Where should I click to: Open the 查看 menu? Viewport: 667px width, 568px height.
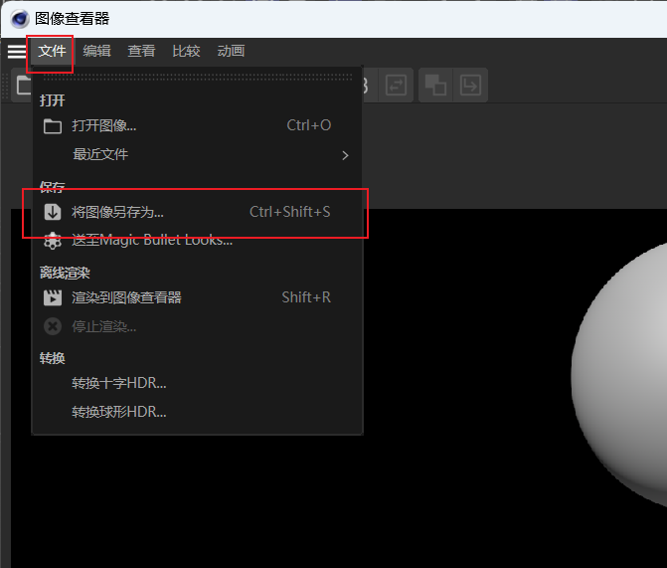pyautogui.click(x=142, y=51)
